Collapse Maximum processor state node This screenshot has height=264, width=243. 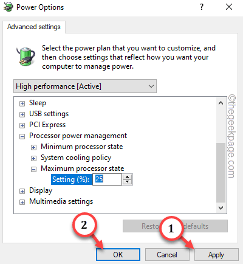33,169
